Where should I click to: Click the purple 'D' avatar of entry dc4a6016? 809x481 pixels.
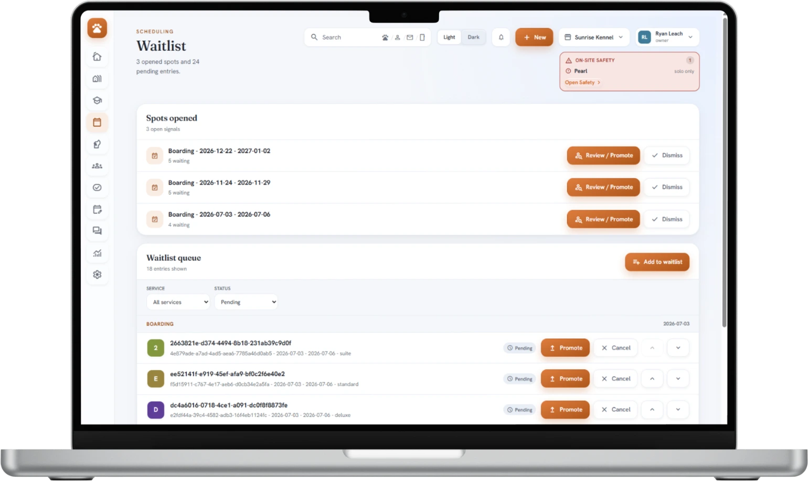click(x=155, y=410)
